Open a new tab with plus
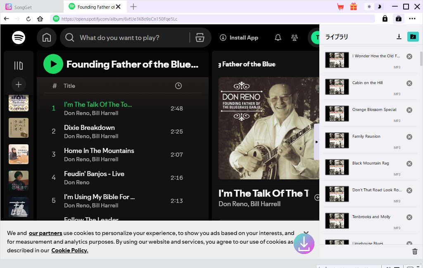This screenshot has width=423, height=268. [x=133, y=7]
